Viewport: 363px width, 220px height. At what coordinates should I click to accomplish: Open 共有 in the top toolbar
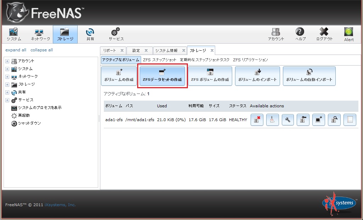pyautogui.click(x=90, y=34)
